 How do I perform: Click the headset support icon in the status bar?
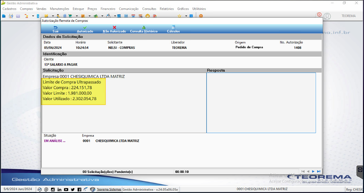[40, 189]
